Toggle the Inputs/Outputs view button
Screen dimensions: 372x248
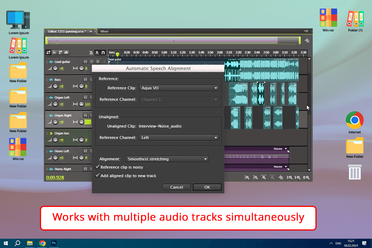coord(48,52)
